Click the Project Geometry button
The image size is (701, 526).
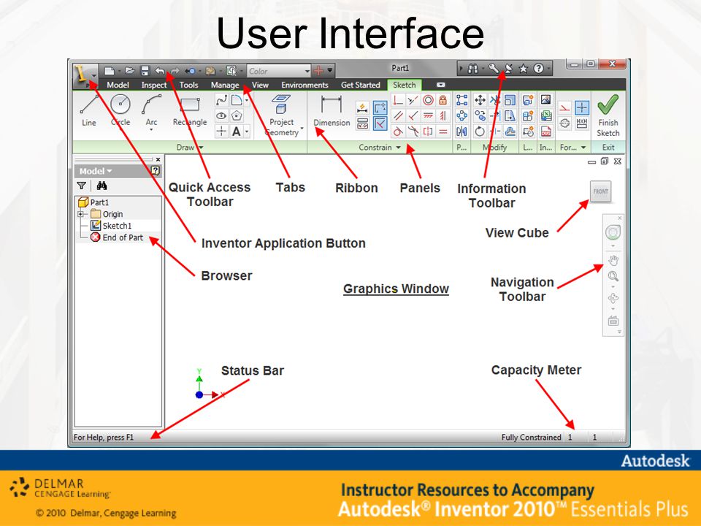point(282,115)
